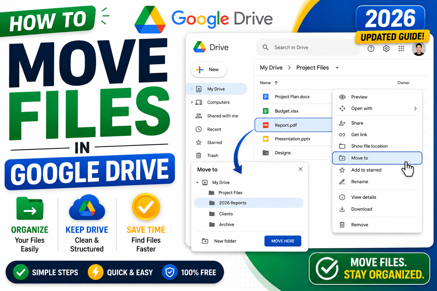Click the download arrow icon
This screenshot has width=437, height=291.
(x=342, y=209)
